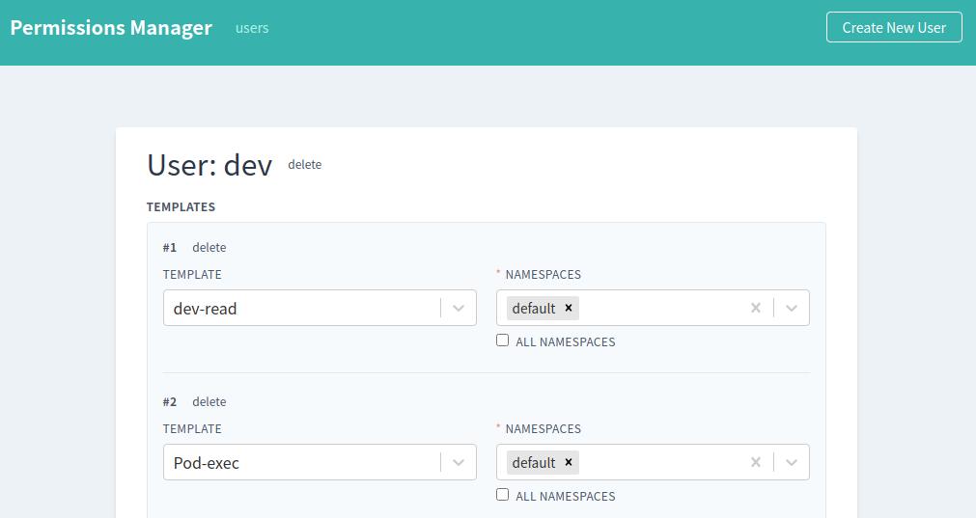This screenshot has height=518, width=976.
Task: Delete template #2
Action: (209, 401)
